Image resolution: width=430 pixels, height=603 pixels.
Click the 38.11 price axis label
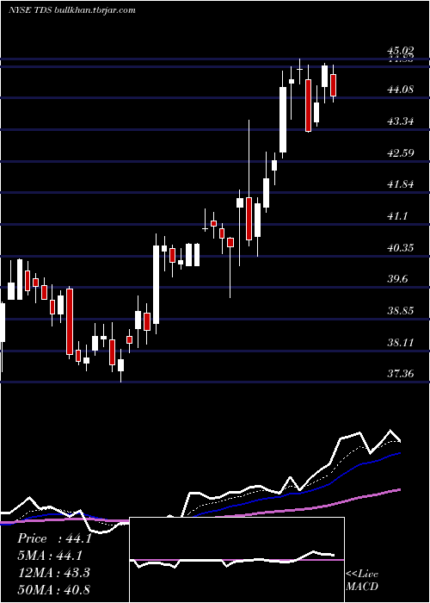click(x=401, y=342)
